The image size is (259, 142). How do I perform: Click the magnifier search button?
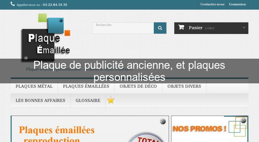[160, 28]
